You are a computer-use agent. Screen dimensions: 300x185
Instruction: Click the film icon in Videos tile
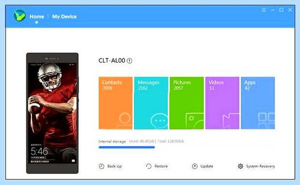click(230, 120)
